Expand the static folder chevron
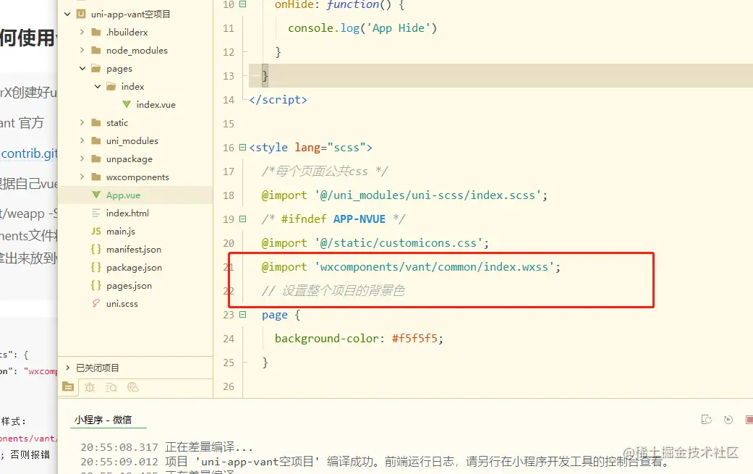 [x=82, y=122]
